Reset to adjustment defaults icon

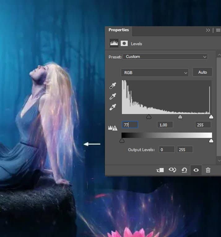[x=184, y=170]
